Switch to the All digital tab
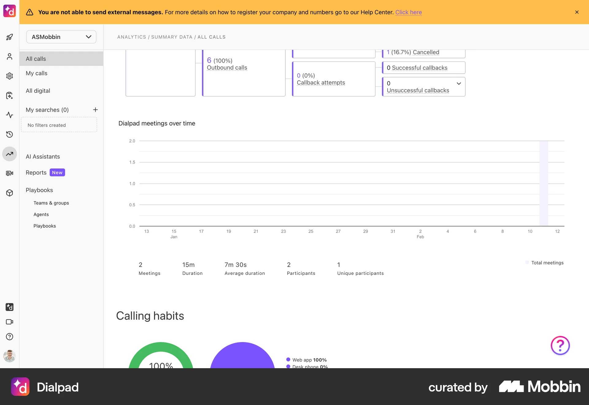 click(38, 91)
